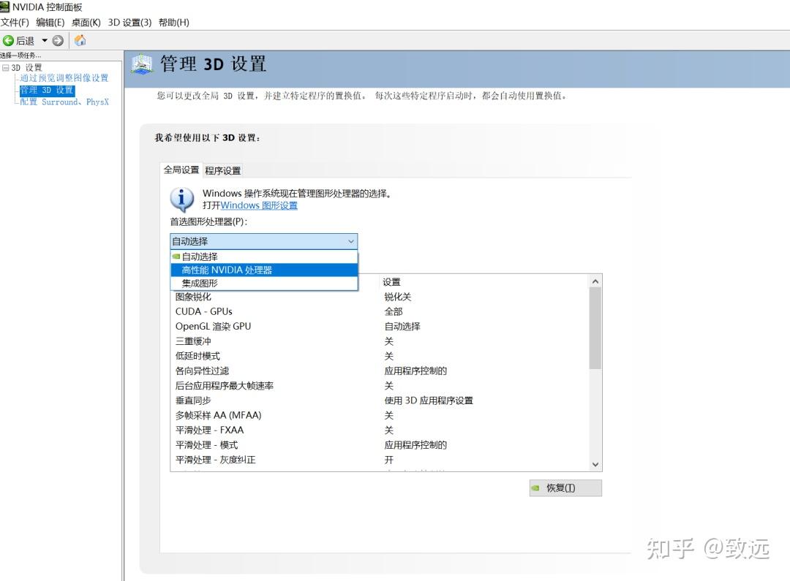Select the 三重缓冲 setting row
This screenshot has width=790, height=581.
(380, 341)
